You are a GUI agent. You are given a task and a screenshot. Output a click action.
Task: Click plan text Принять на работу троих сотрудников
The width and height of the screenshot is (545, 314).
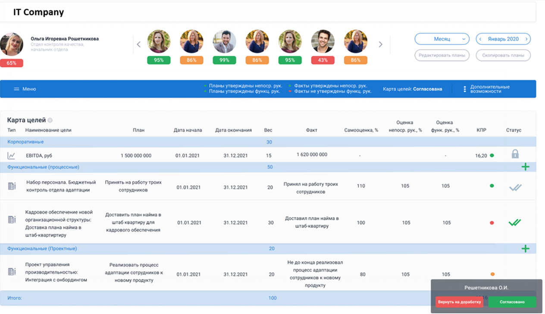[133, 186]
